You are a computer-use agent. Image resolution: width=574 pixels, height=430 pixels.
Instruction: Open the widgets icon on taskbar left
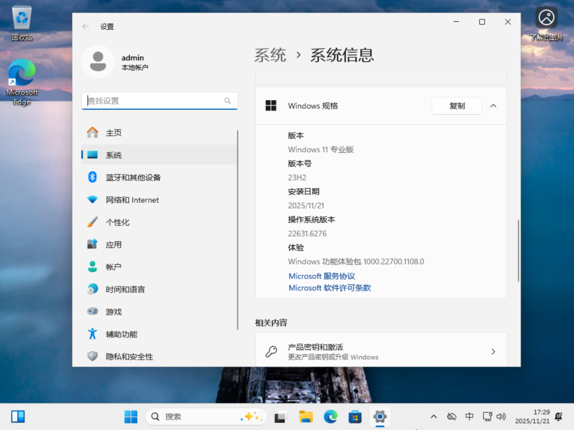[x=18, y=417]
